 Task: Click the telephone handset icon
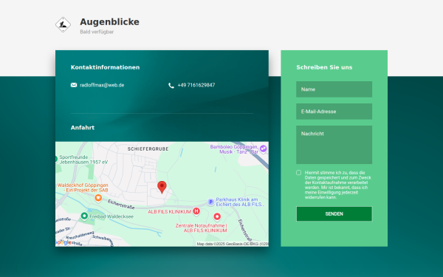(171, 86)
